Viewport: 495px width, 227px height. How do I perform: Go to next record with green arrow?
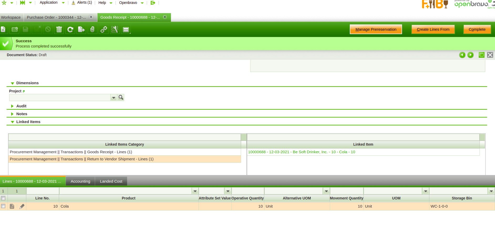coord(470,55)
